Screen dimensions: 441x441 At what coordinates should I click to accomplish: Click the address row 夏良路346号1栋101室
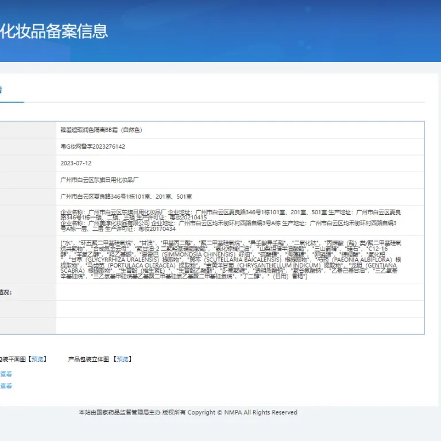coord(126,197)
